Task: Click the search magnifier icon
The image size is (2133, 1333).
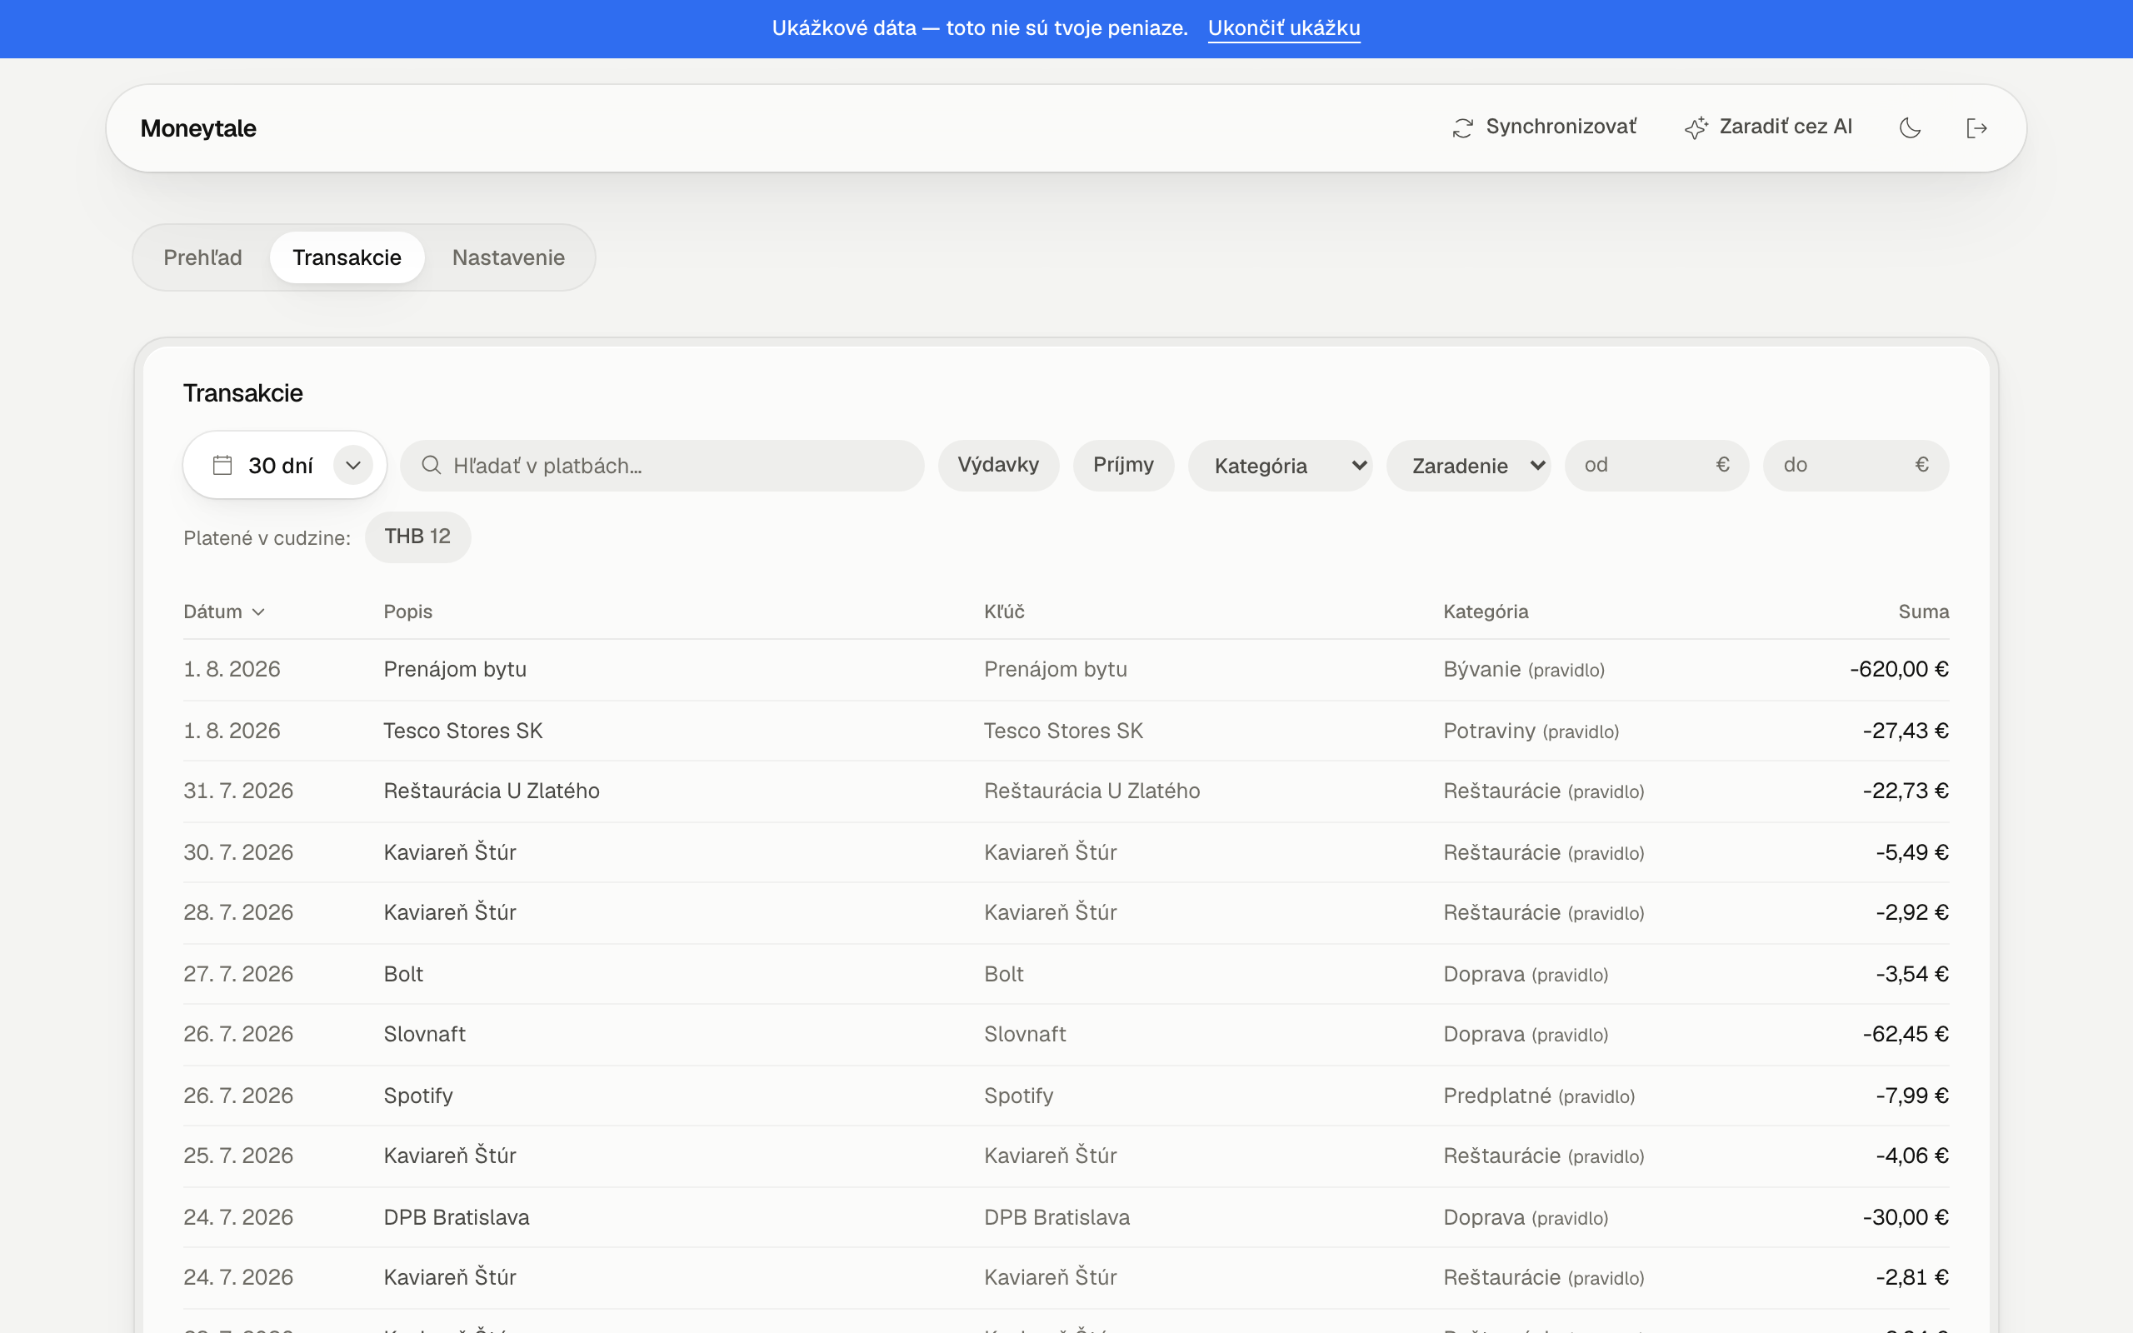Action: [x=431, y=465]
